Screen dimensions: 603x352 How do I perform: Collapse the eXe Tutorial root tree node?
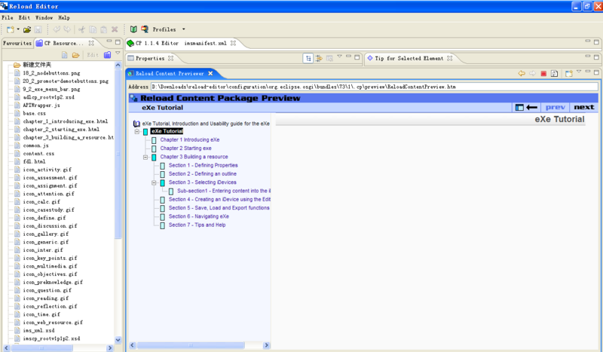click(x=136, y=132)
